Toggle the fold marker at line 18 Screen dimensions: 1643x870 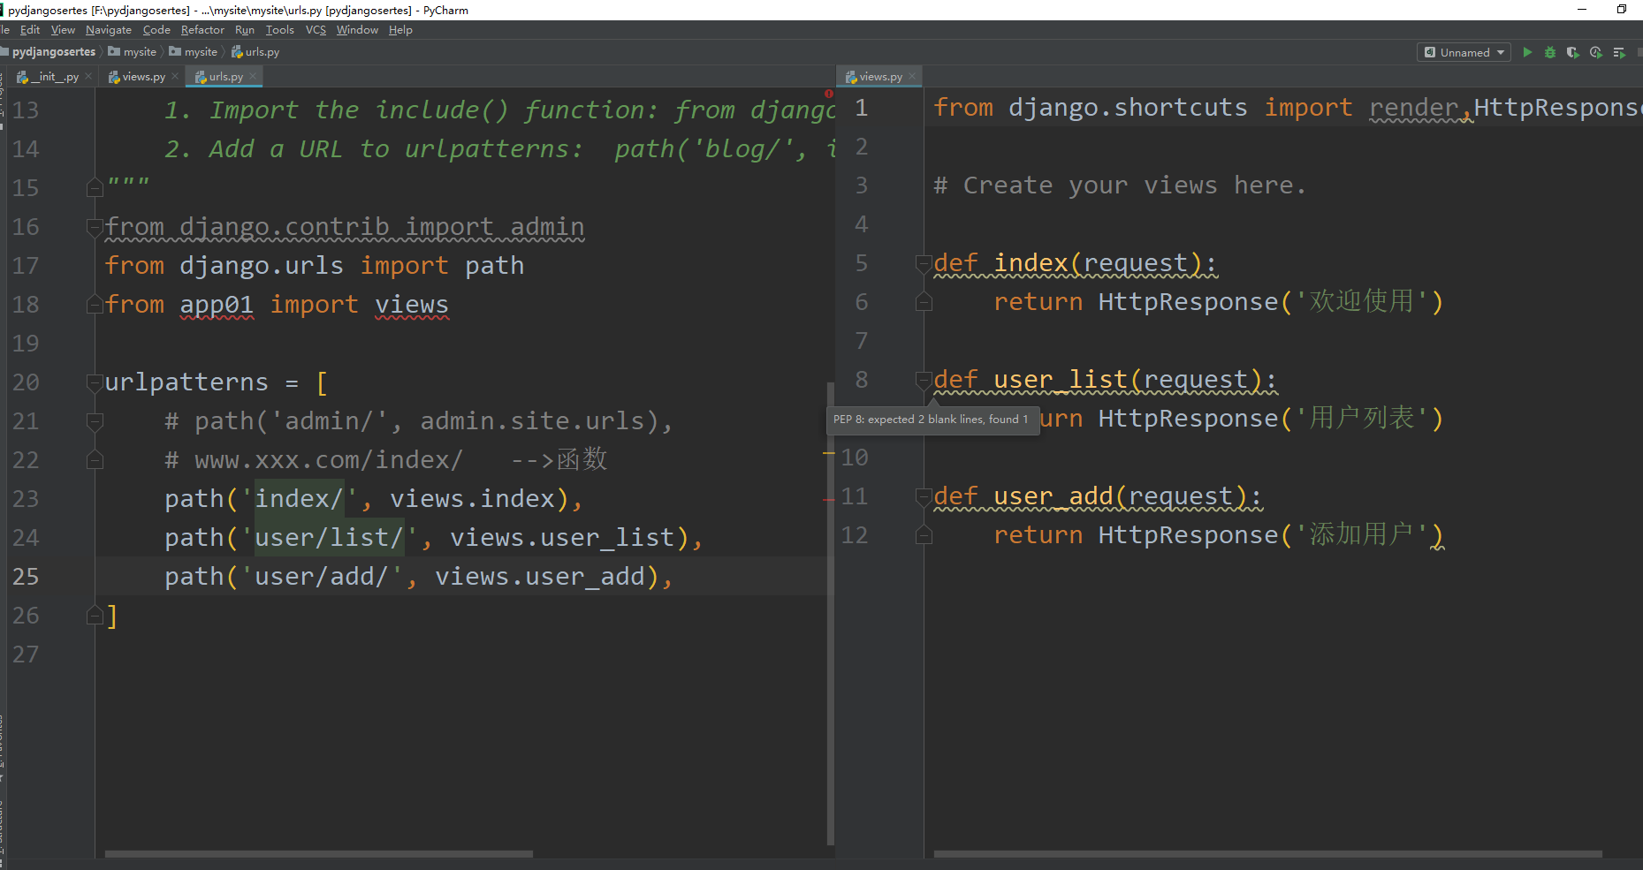click(x=95, y=305)
